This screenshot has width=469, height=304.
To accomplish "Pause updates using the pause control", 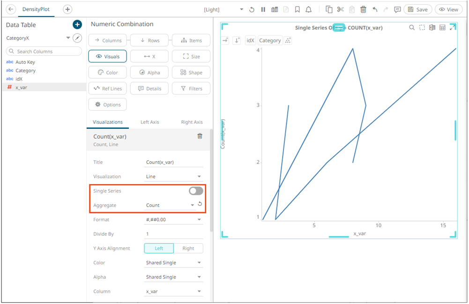I will click(x=264, y=9).
